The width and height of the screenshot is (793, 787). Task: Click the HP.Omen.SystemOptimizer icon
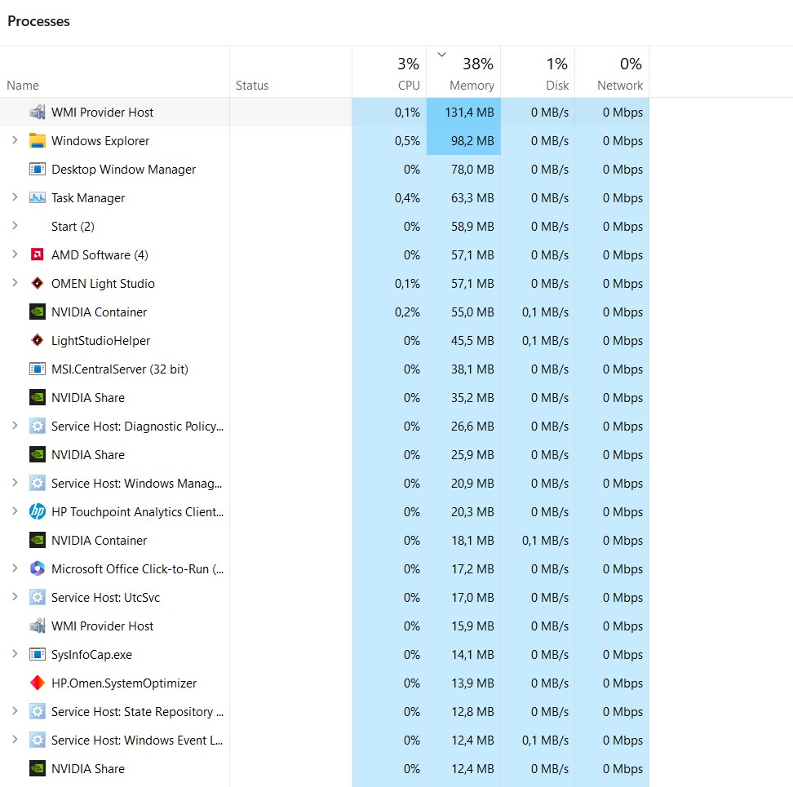coord(37,683)
